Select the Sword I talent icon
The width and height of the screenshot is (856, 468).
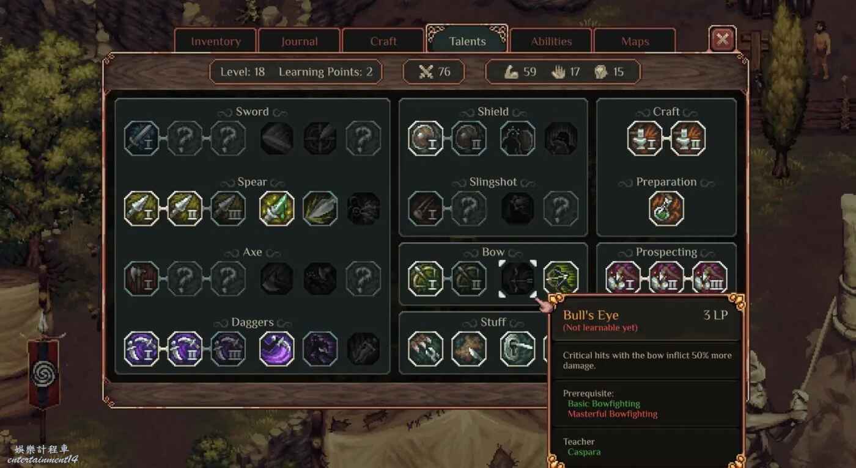142,139
